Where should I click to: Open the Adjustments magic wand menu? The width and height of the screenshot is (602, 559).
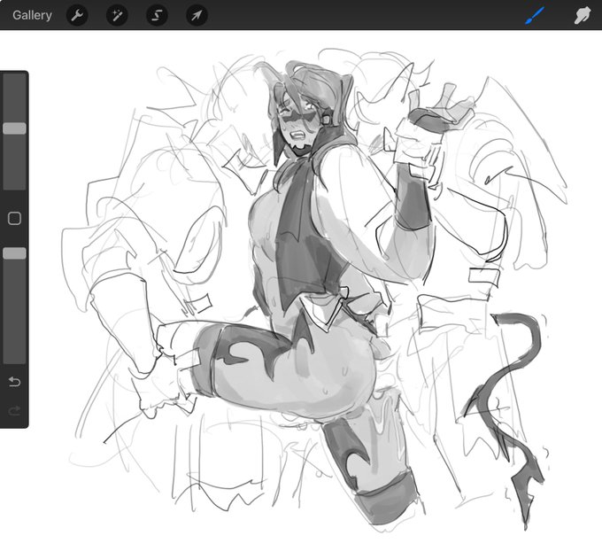(x=117, y=15)
